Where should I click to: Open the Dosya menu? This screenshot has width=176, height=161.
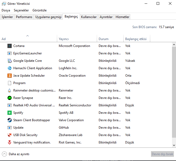coord(6,10)
